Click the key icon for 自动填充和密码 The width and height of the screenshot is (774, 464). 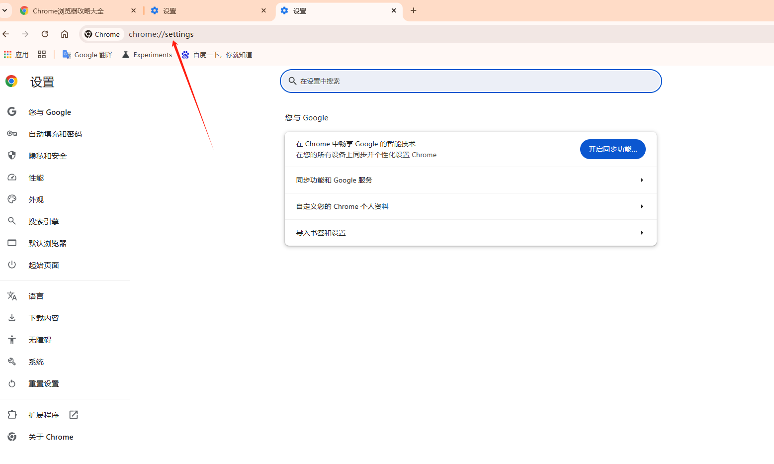click(x=12, y=134)
